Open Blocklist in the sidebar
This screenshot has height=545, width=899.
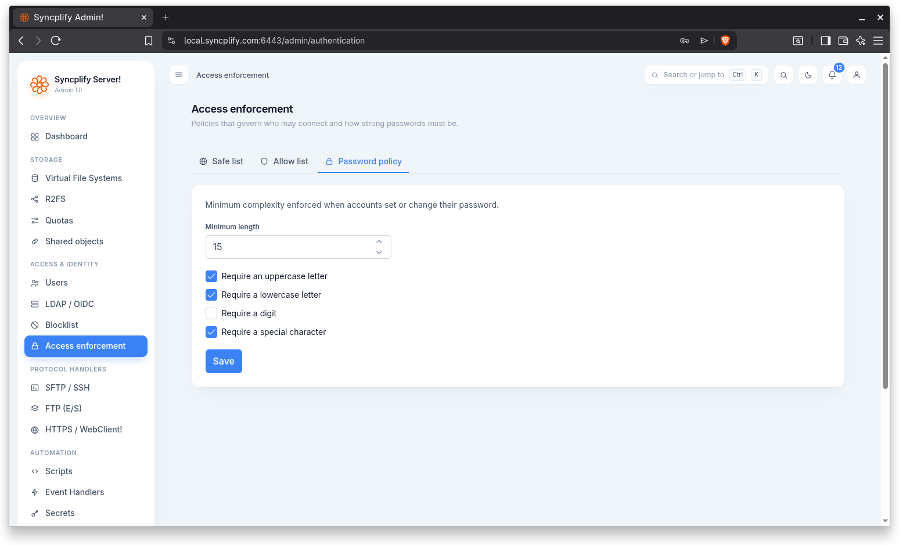(86, 325)
